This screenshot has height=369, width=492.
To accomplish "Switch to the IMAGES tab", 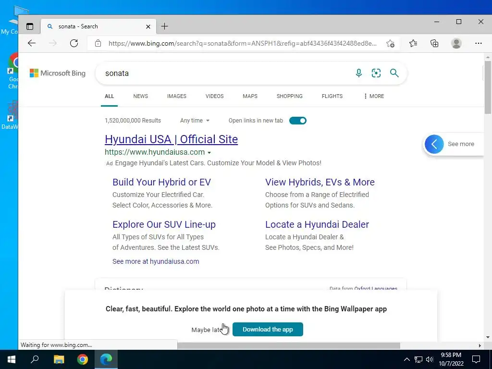I will pyautogui.click(x=177, y=96).
